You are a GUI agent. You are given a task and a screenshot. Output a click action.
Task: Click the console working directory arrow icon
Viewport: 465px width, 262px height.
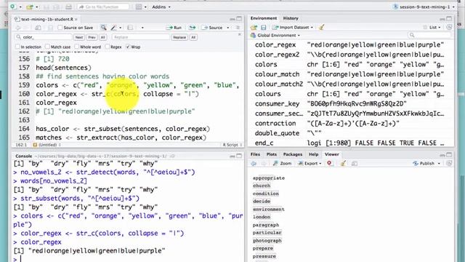tap(172, 156)
